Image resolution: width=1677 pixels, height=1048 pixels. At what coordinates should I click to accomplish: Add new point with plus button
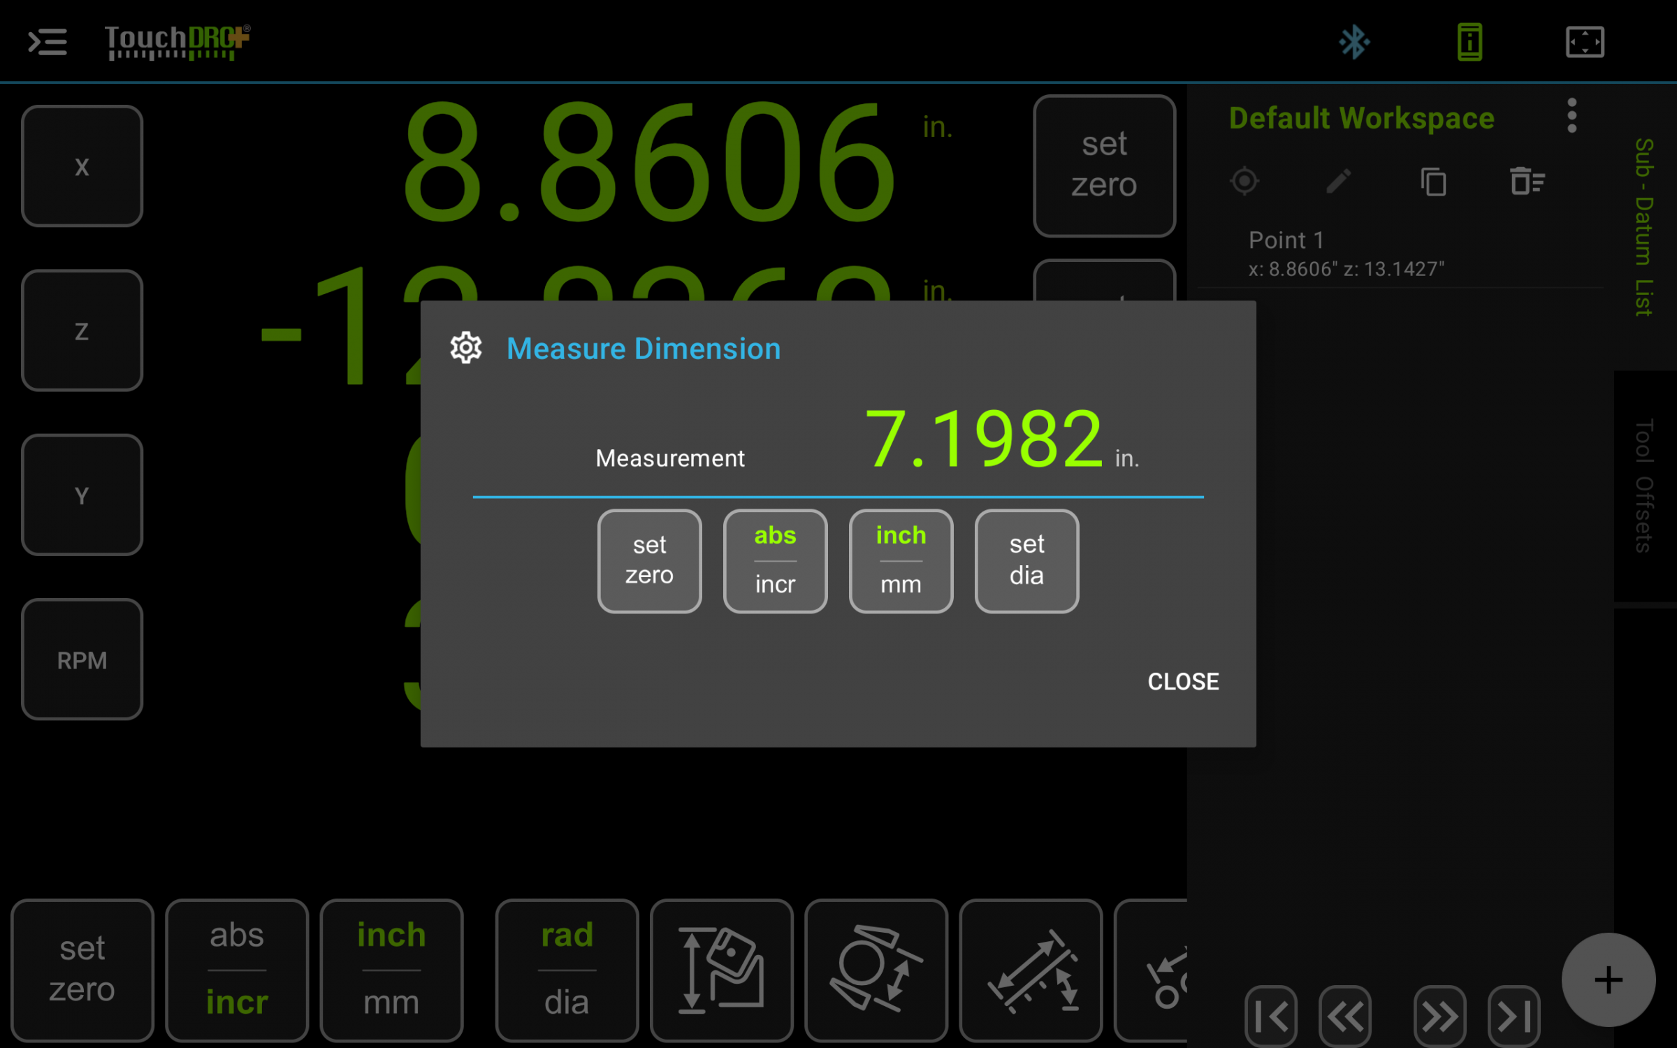click(x=1609, y=980)
